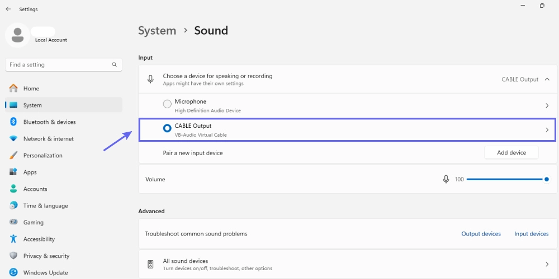Click the Personalization paintbrush icon
The image size is (559, 279).
point(13,156)
